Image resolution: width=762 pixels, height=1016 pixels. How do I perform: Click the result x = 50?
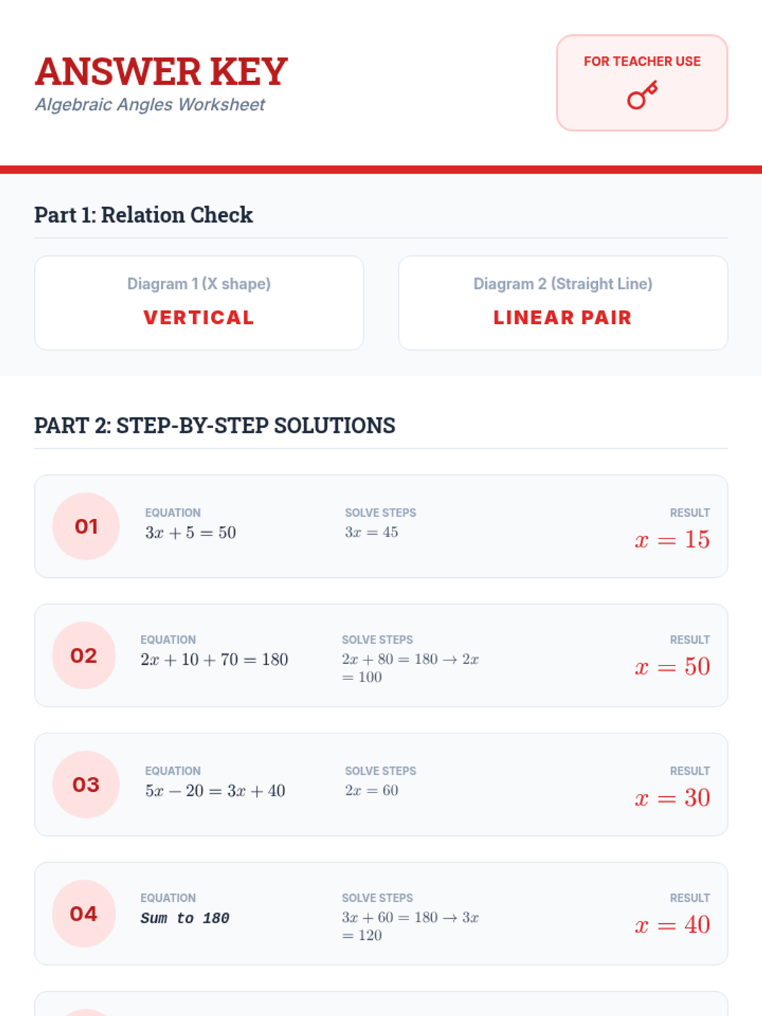pos(672,667)
